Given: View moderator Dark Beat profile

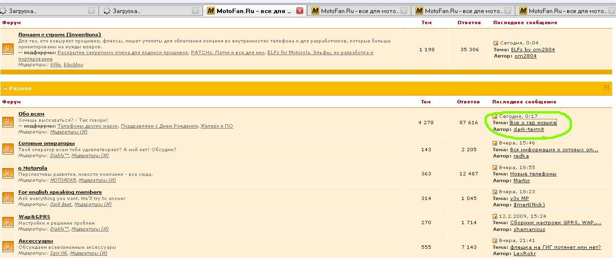Looking at the screenshot, I should [x=61, y=204].
